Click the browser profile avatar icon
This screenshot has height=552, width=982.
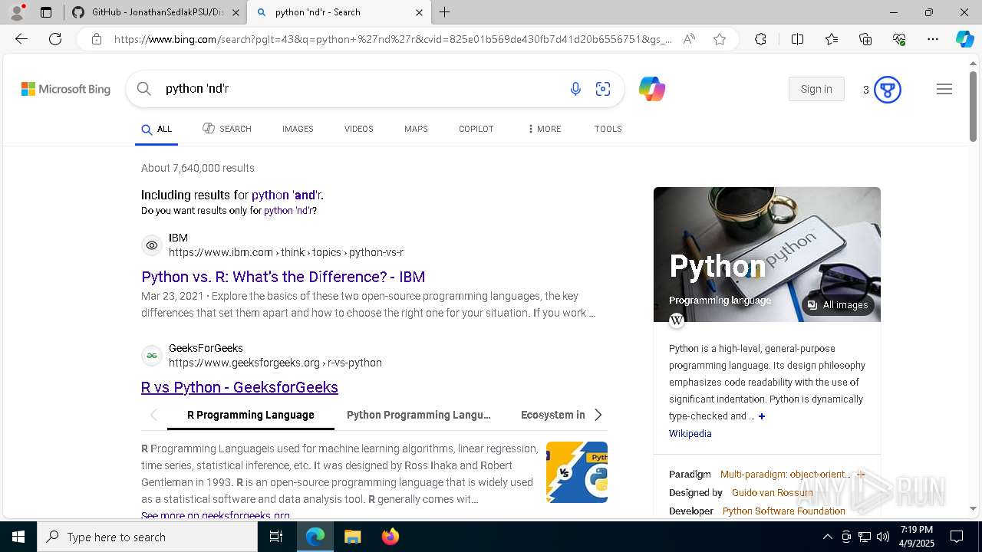[17, 12]
